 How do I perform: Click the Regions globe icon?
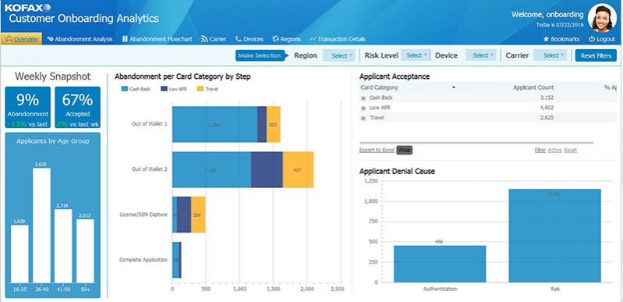(x=276, y=39)
